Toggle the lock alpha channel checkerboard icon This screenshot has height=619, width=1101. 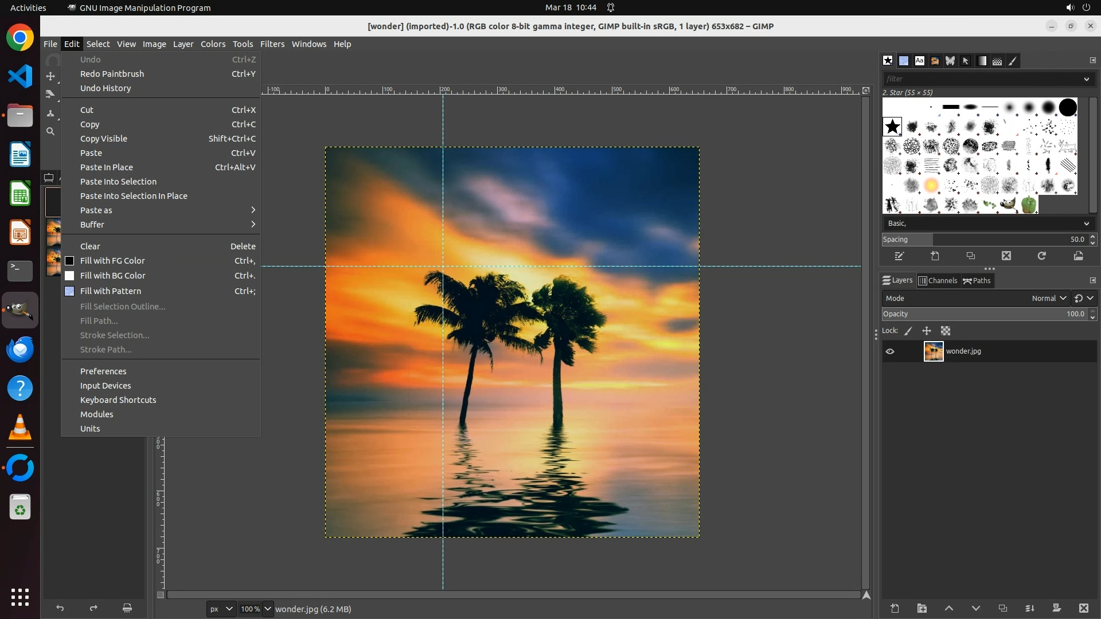946,331
